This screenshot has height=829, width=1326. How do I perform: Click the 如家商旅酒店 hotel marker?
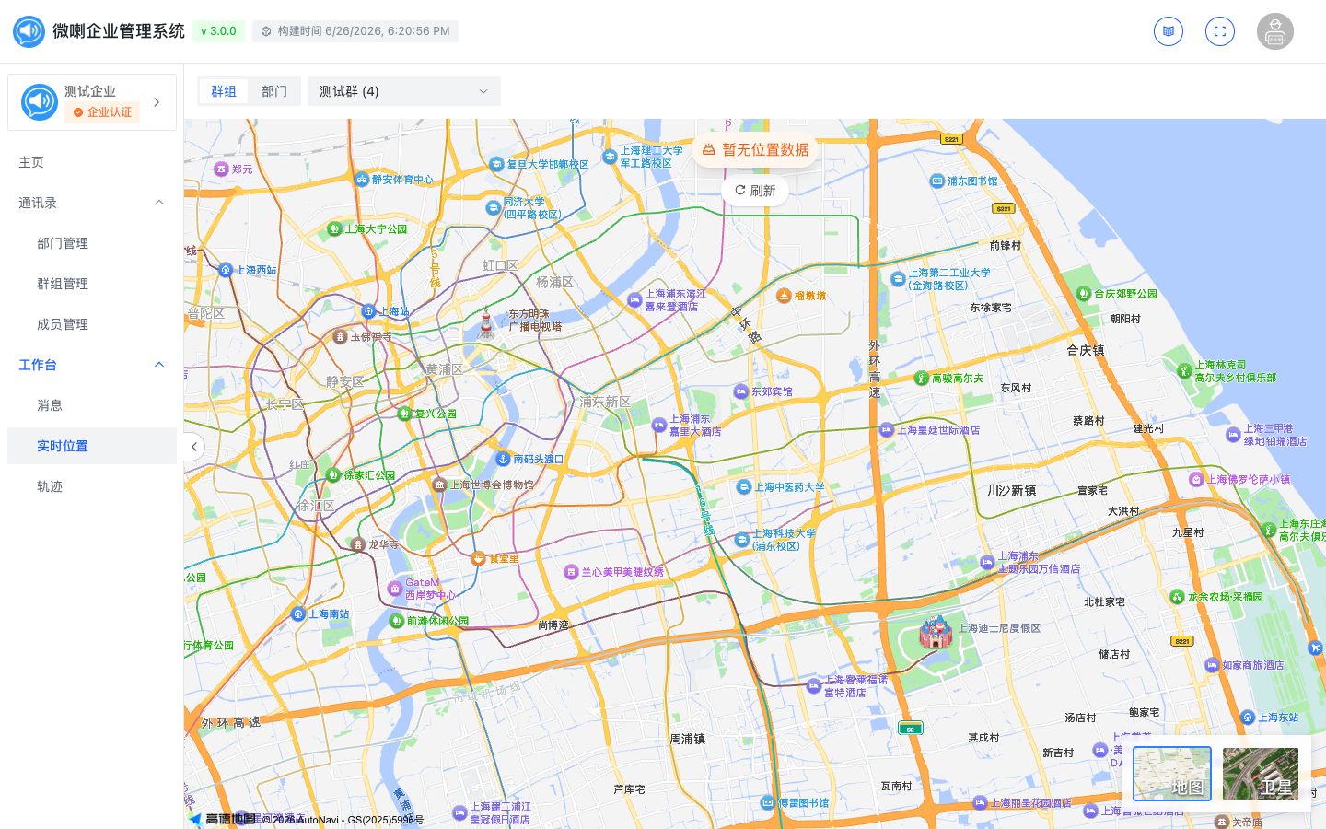[1212, 665]
